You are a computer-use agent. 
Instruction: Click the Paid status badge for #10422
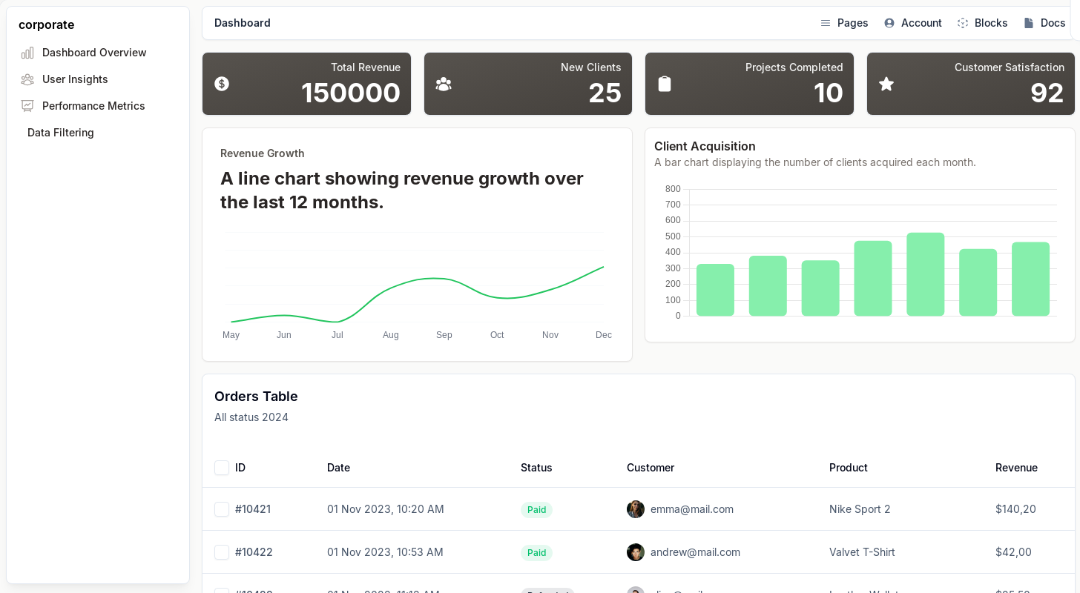pyautogui.click(x=536, y=552)
